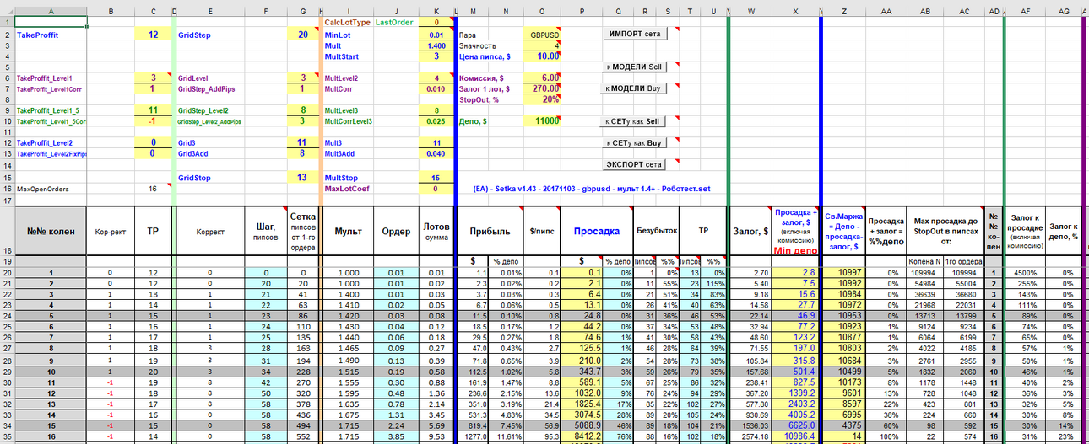
Task: Select column P header
Action: [582, 11]
